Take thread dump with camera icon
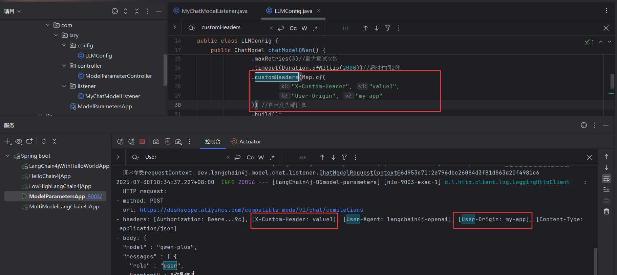Viewport: 617px width, 275px height. (156, 141)
